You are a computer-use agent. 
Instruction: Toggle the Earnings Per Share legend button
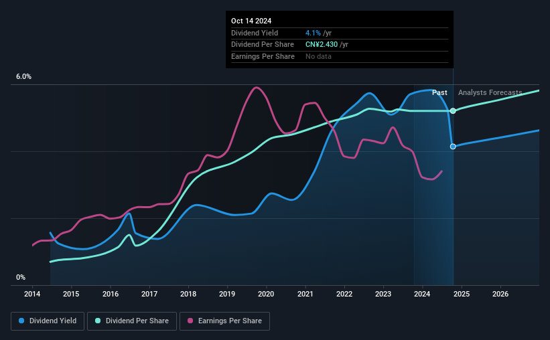(224, 321)
